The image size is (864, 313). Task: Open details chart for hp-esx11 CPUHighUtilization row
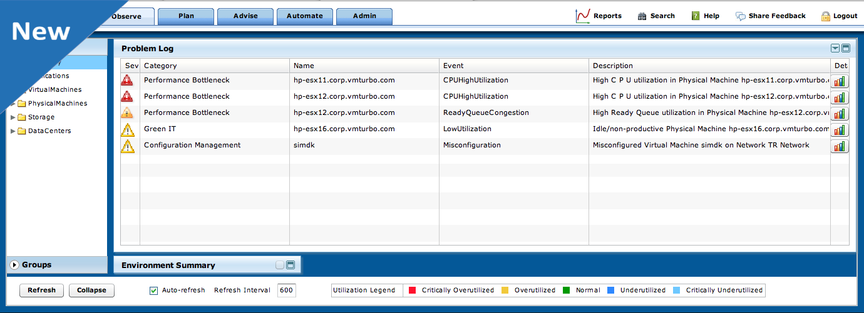[x=840, y=81]
